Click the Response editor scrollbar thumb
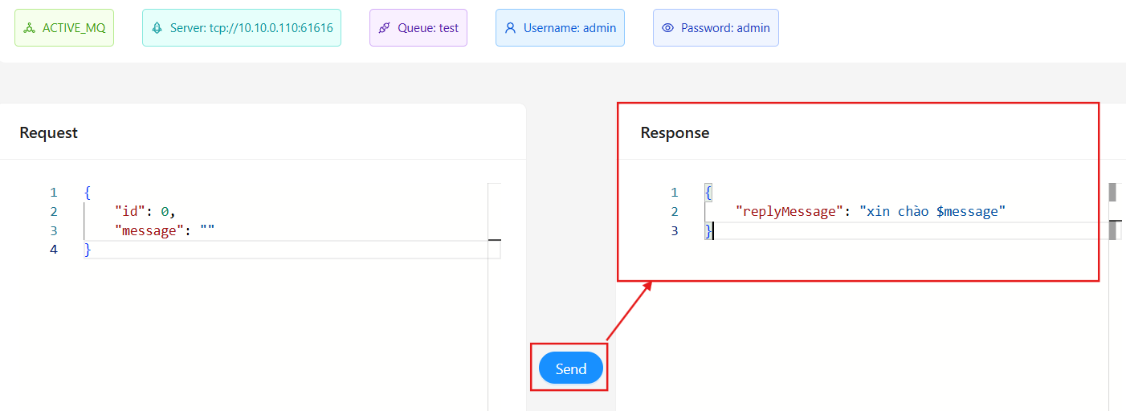The height and width of the screenshot is (411, 1126). pyautogui.click(x=1113, y=192)
